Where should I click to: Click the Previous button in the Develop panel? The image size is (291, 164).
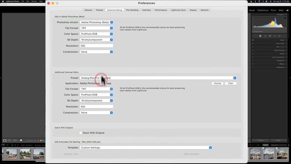261,141
